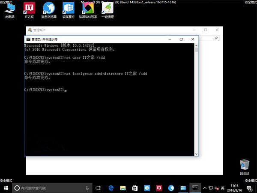Open Microsoft Edge from the taskbar

pyautogui.click(x=110, y=188)
